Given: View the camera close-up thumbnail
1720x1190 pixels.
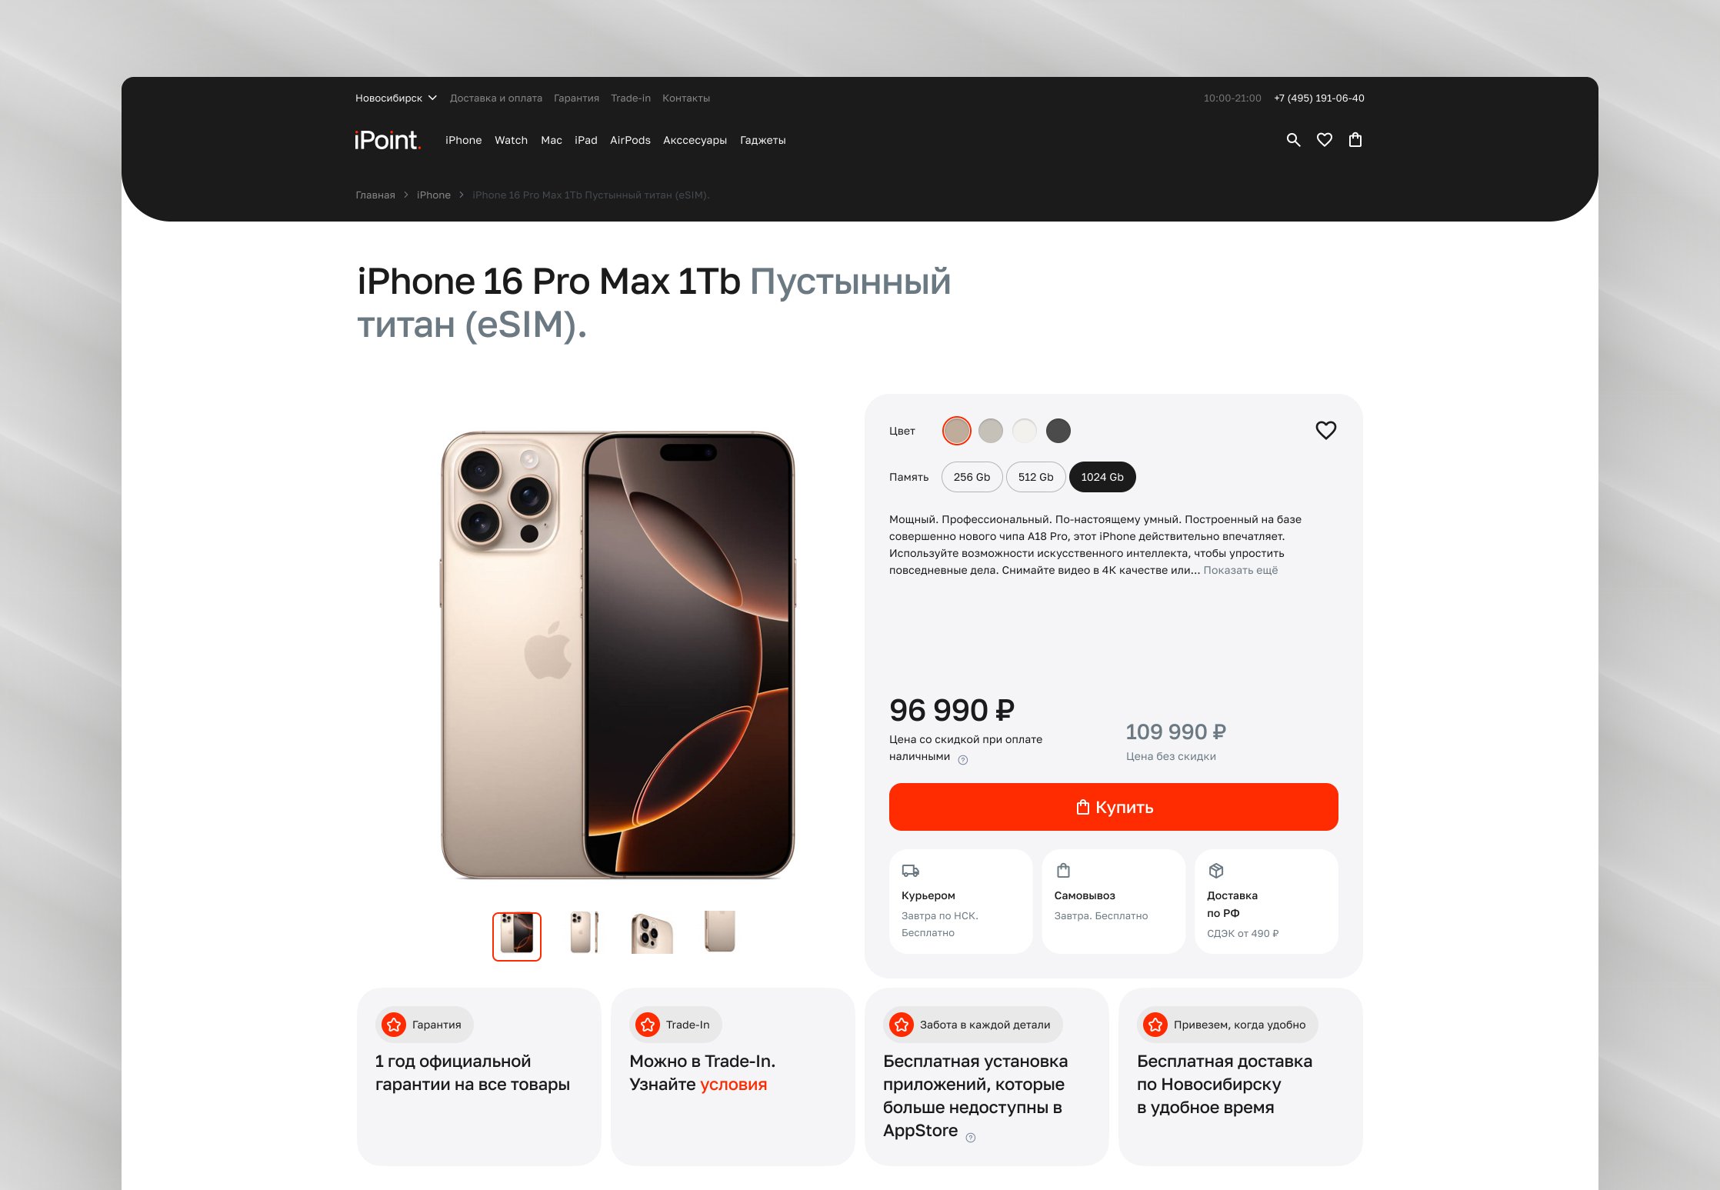Looking at the screenshot, I should click(x=652, y=933).
